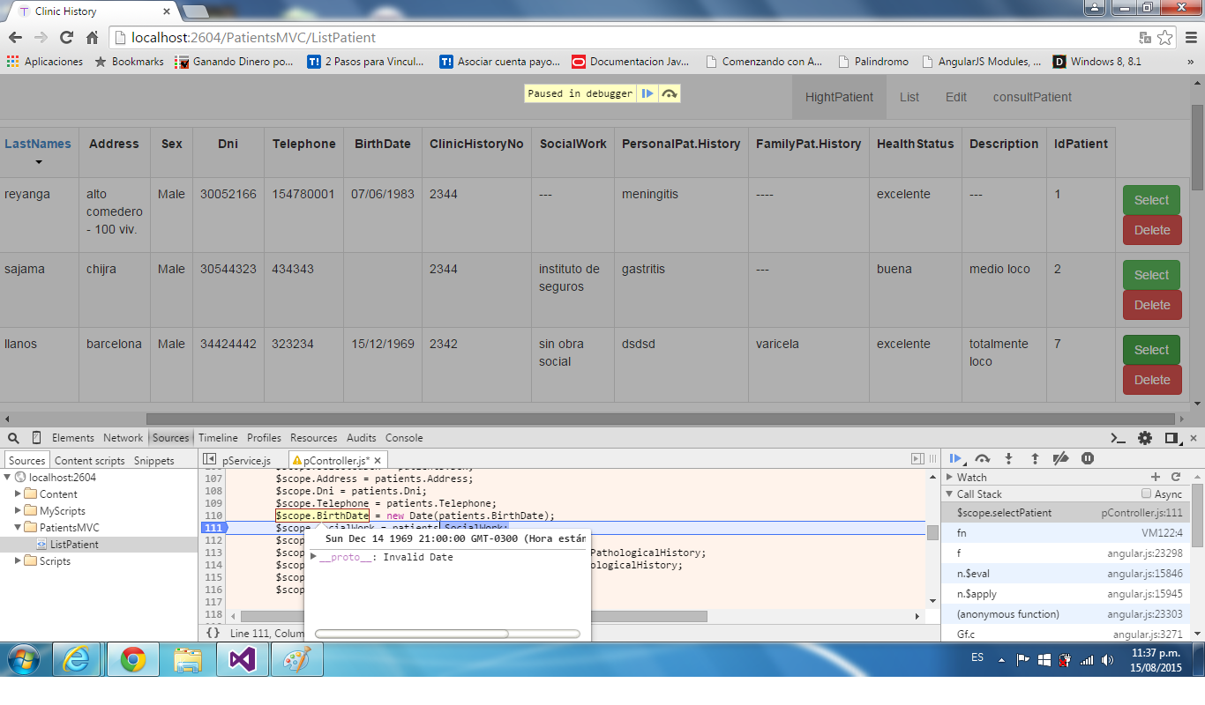The height and width of the screenshot is (705, 1205).
Task: Collapse localhost:2604 tree node
Action: click(x=7, y=478)
